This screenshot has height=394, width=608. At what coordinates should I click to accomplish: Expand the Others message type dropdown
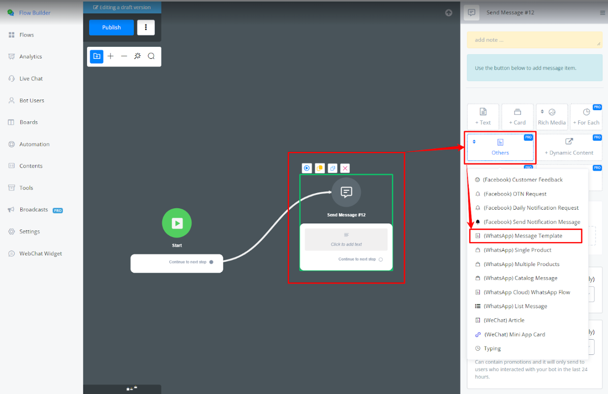500,147
